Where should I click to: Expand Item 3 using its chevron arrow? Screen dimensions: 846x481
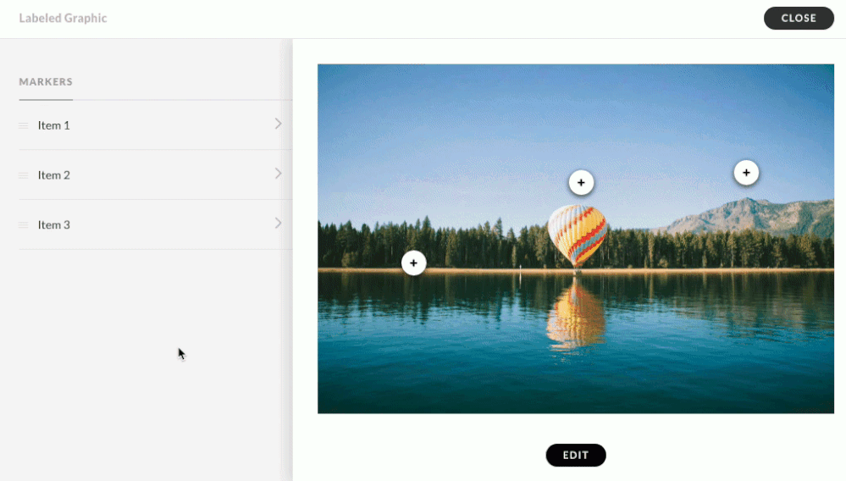coord(278,223)
